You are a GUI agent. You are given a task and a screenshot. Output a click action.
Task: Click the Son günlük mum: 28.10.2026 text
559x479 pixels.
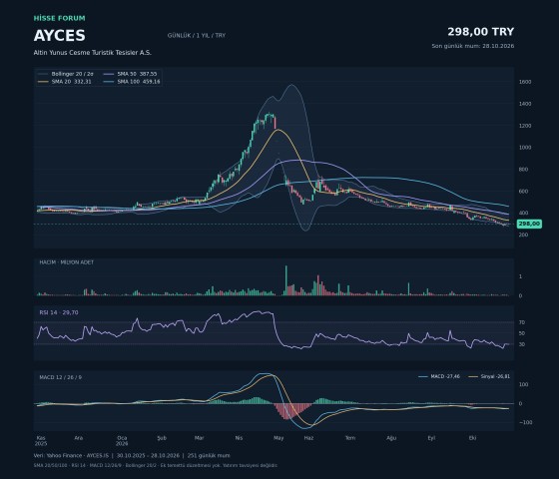473,46
